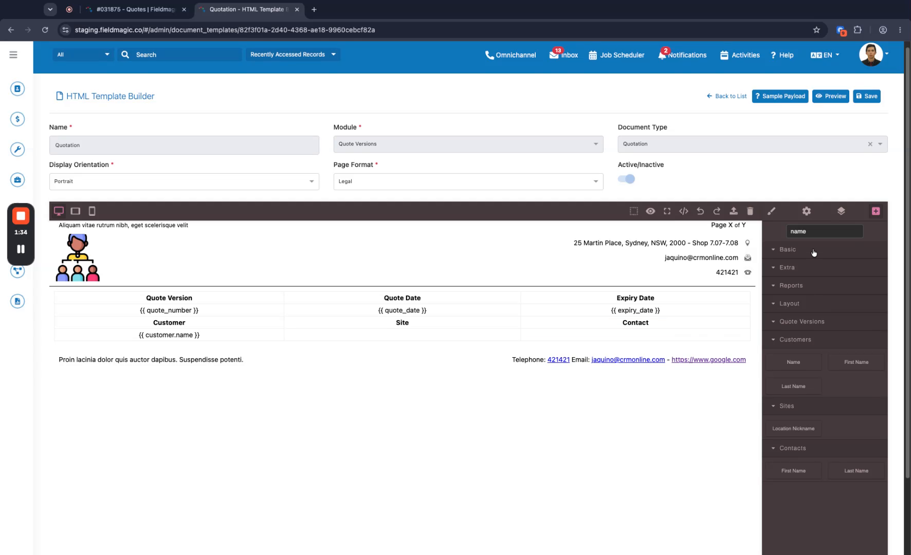The image size is (911, 555).
Task: Open the EN language dropdown
Action: tap(825, 55)
